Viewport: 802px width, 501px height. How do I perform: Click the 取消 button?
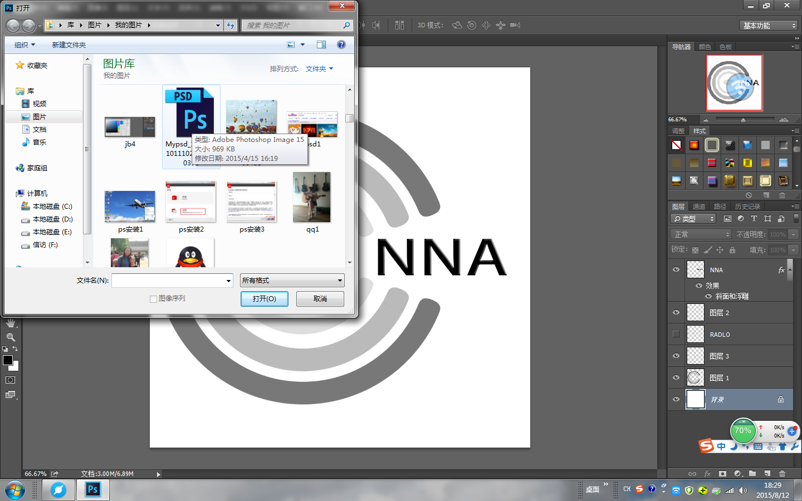tap(320, 299)
